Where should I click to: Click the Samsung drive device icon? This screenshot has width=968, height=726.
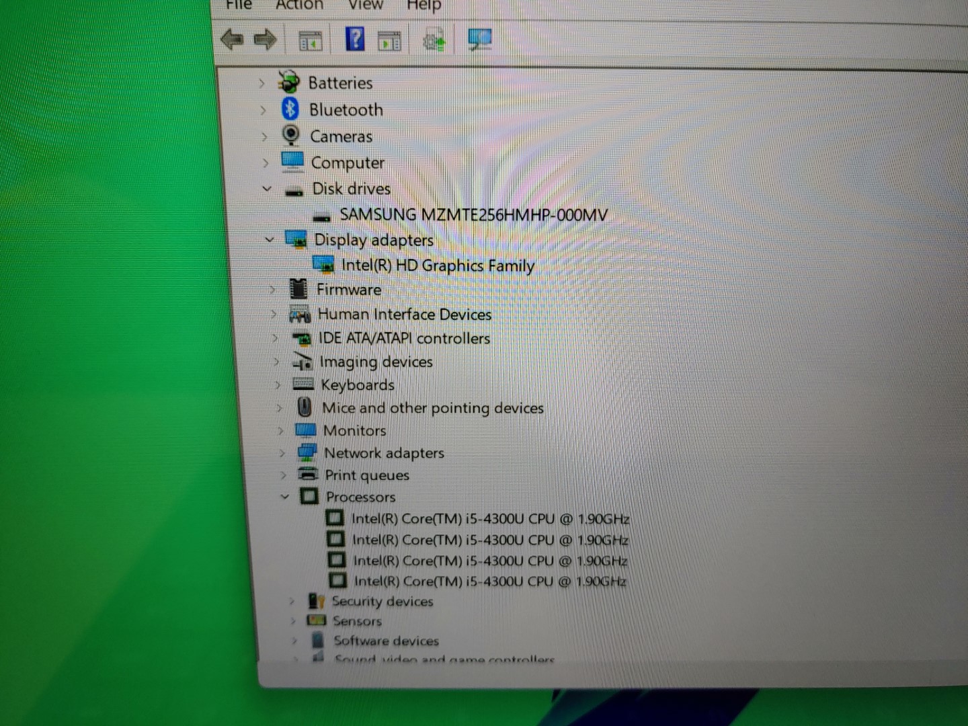coord(322,216)
